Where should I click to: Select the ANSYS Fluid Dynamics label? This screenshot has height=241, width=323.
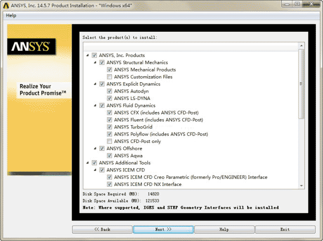coord(131,106)
